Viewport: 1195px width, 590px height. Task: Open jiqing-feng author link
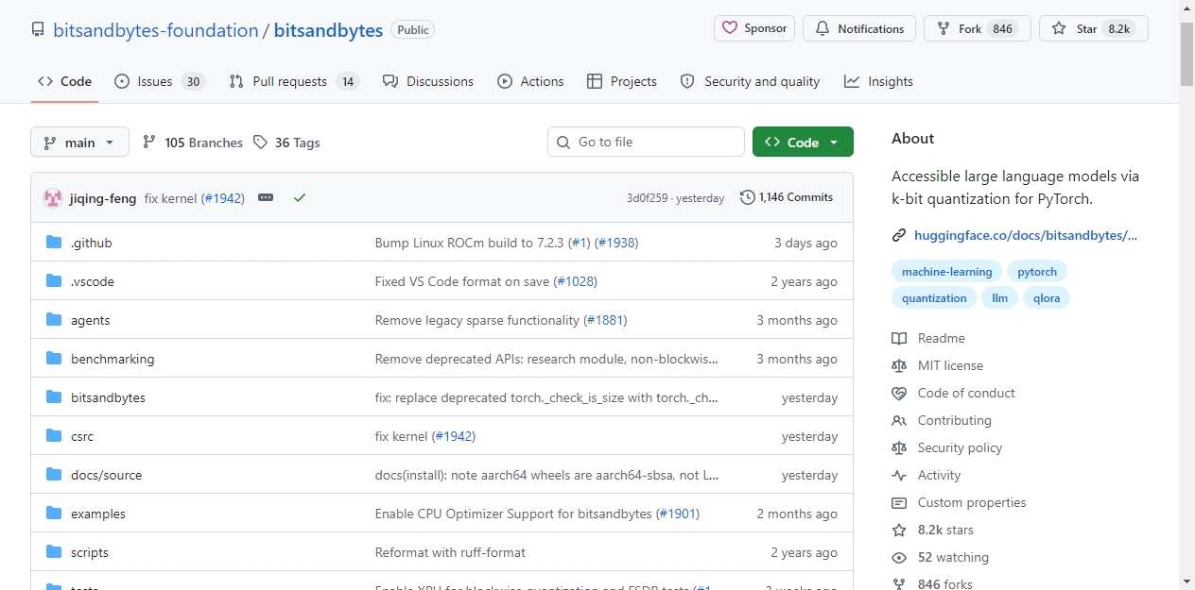pos(103,198)
